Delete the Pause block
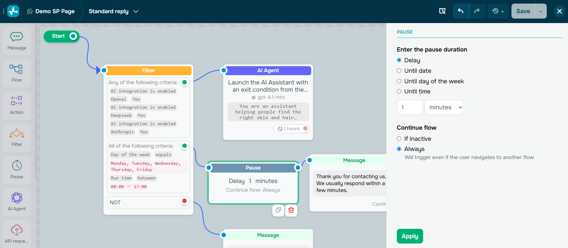The width and height of the screenshot is (568, 248). (291, 210)
